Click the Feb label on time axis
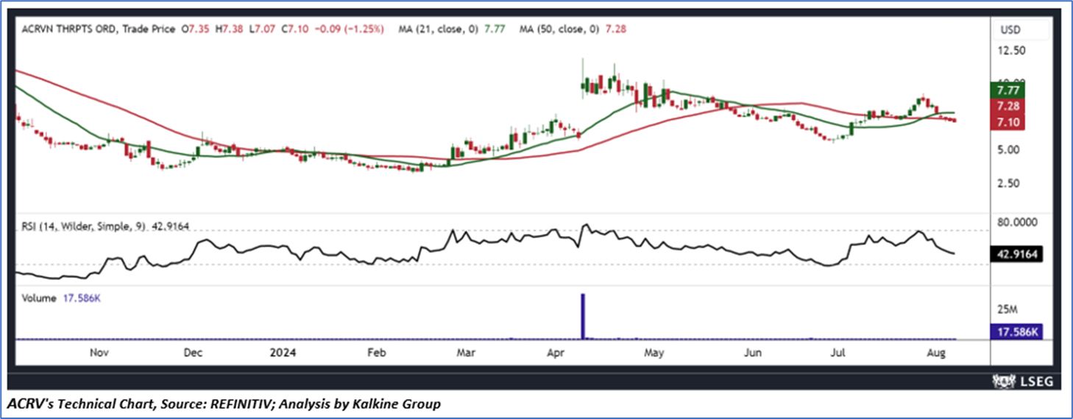Image resolution: width=1073 pixels, height=419 pixels. tap(376, 353)
